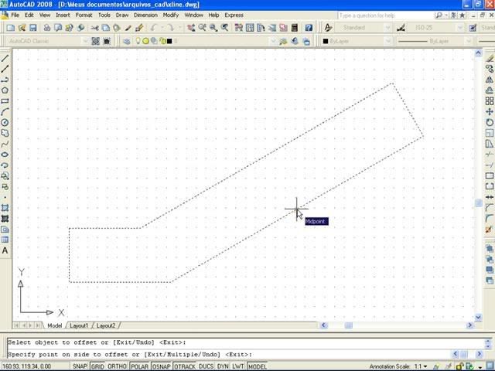The height and width of the screenshot is (371, 495).
Task: Switch to the Layout1 tab
Action: (79, 325)
